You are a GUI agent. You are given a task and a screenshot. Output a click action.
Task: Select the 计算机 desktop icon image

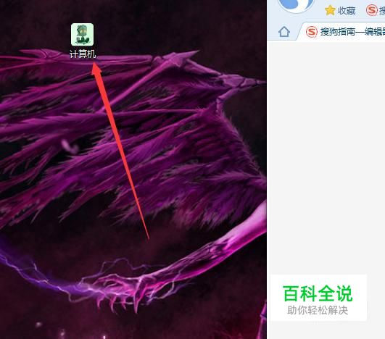tap(82, 35)
